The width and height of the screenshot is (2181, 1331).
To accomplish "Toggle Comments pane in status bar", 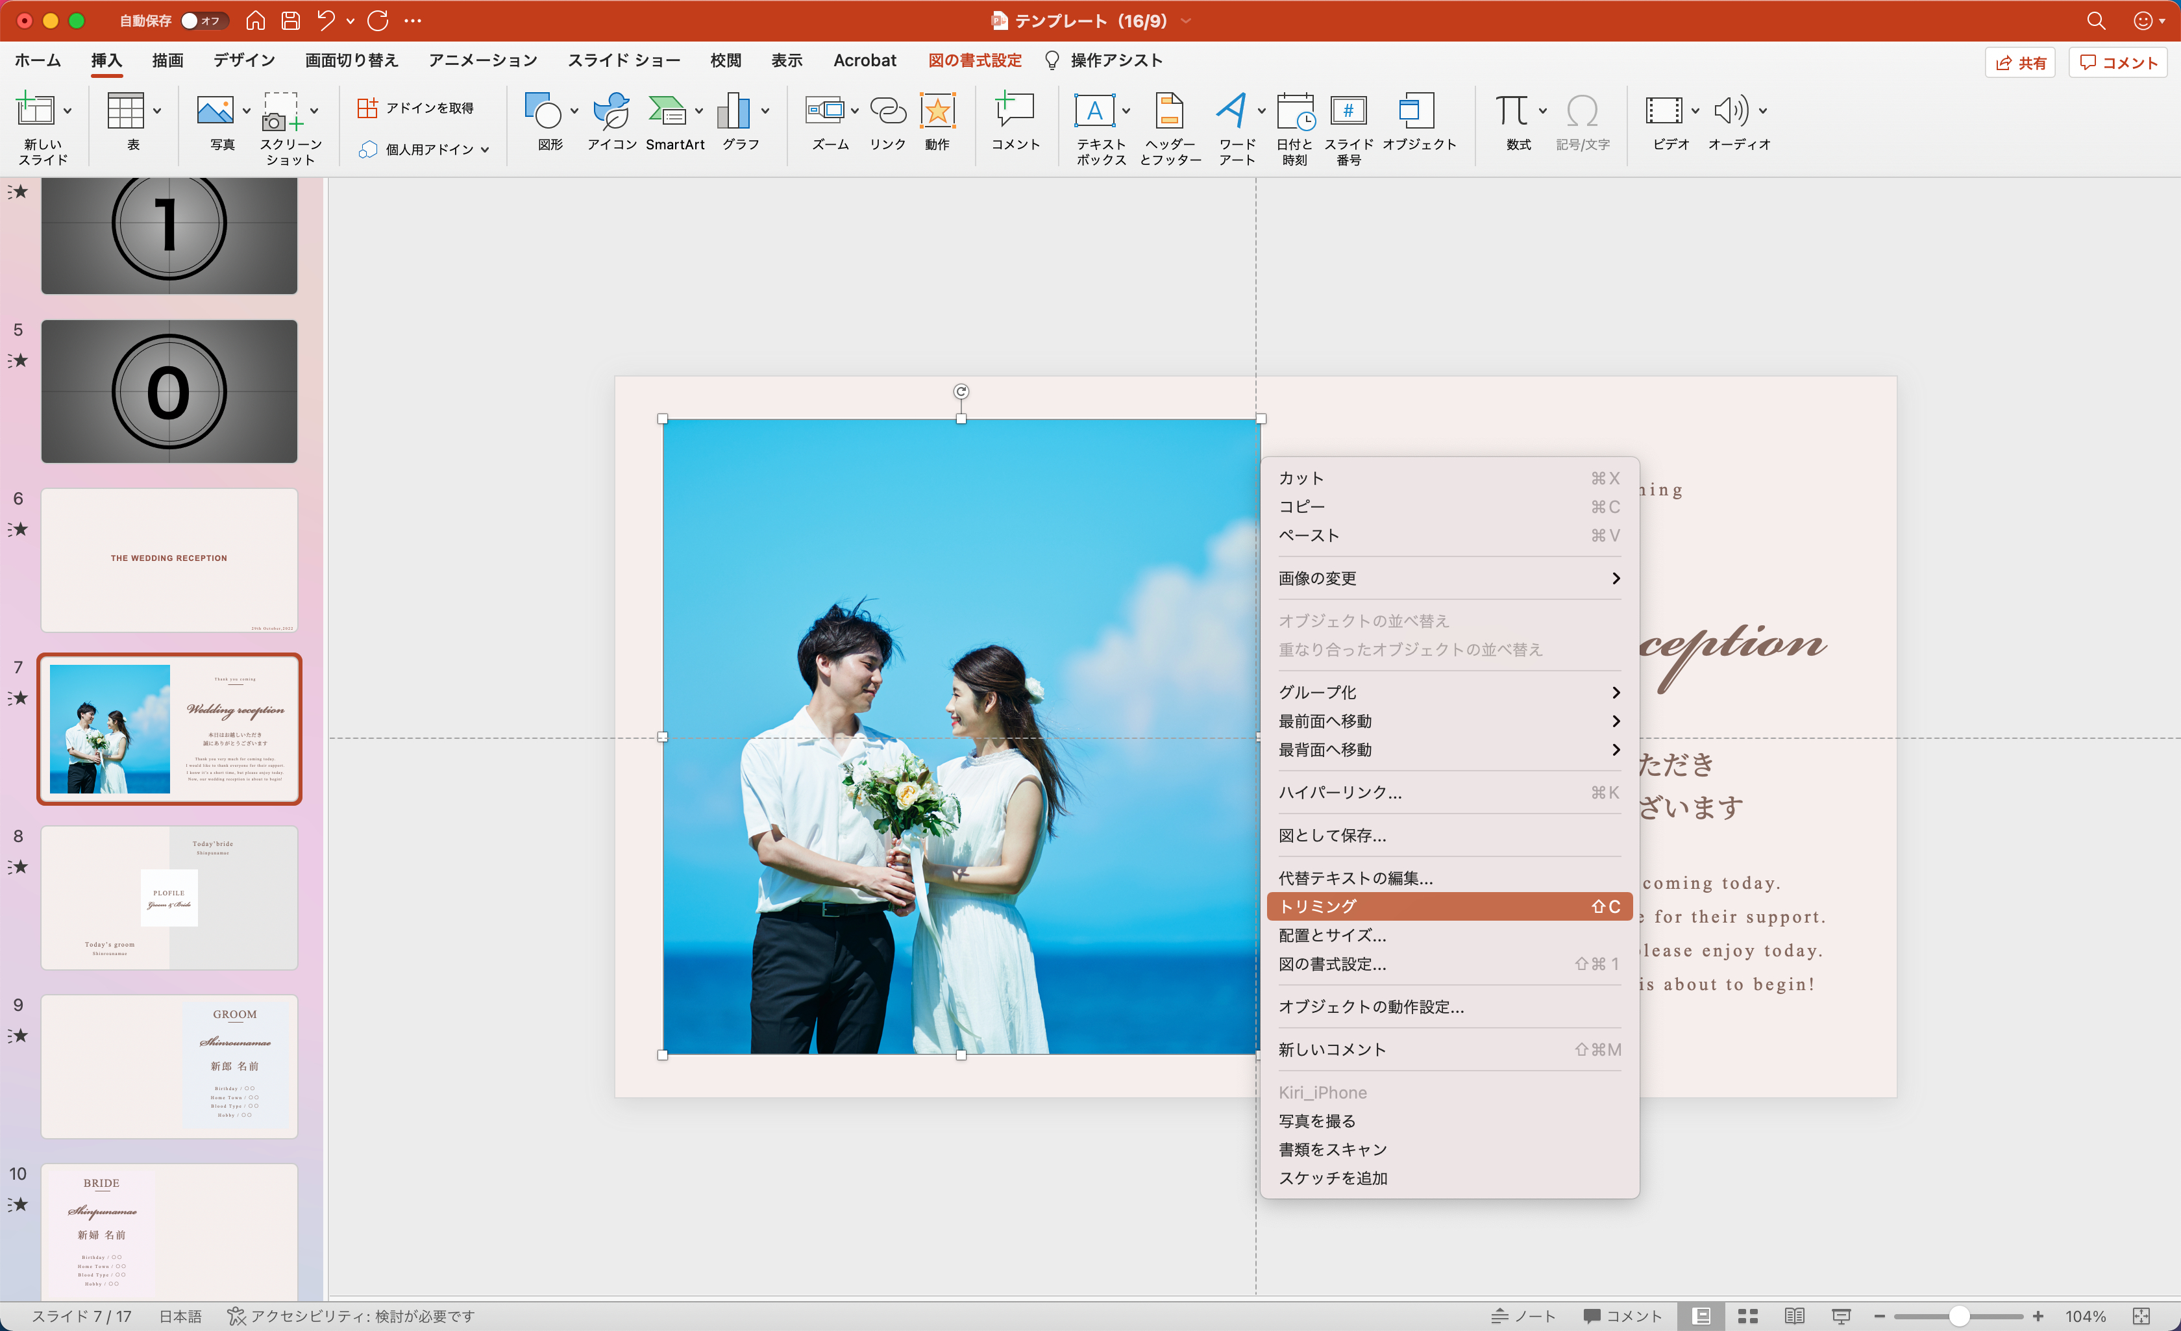I will [x=1623, y=1316].
